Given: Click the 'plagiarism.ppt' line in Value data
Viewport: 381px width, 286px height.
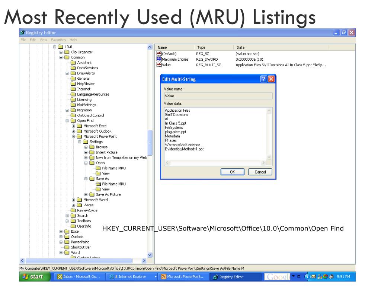Looking at the screenshot, I should point(176,132).
